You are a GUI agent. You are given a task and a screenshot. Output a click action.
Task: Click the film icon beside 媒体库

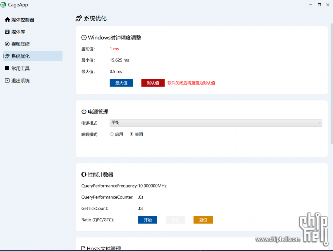[x=7, y=32]
